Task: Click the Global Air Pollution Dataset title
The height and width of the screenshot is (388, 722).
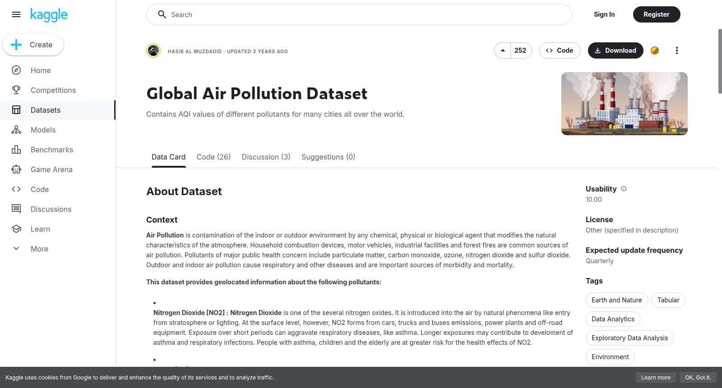Action: (x=257, y=94)
